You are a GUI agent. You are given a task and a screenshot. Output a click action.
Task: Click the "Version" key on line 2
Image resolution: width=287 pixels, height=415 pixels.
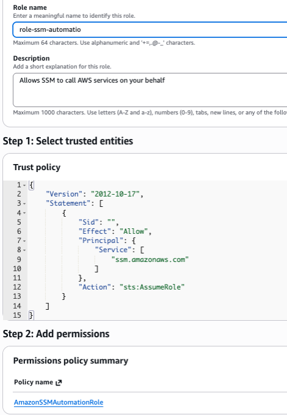(62, 194)
